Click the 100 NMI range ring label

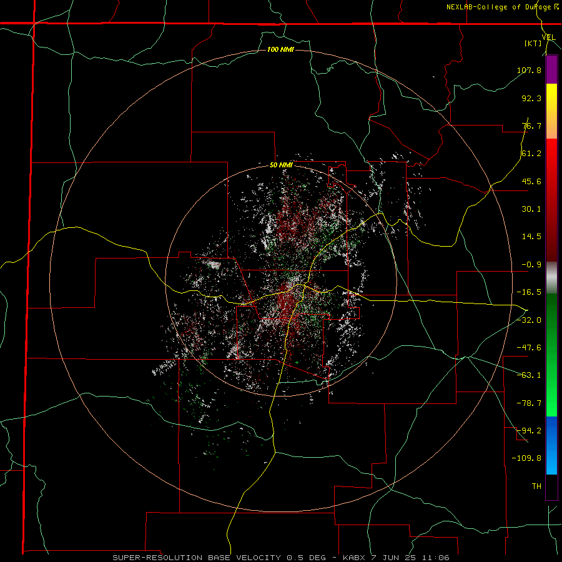coord(280,49)
